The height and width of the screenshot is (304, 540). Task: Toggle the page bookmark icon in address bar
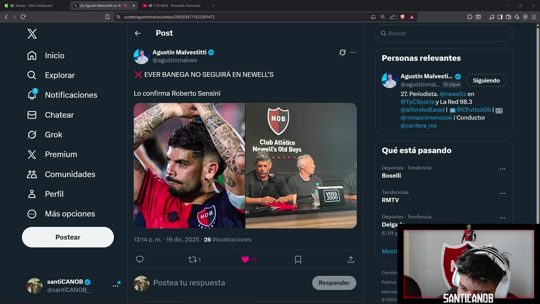[107, 17]
